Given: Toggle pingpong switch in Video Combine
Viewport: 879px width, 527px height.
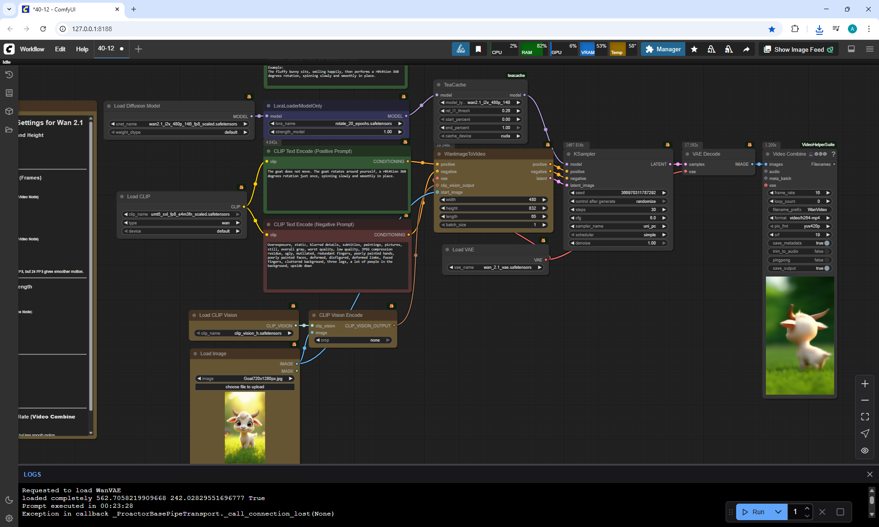Looking at the screenshot, I should coord(826,260).
